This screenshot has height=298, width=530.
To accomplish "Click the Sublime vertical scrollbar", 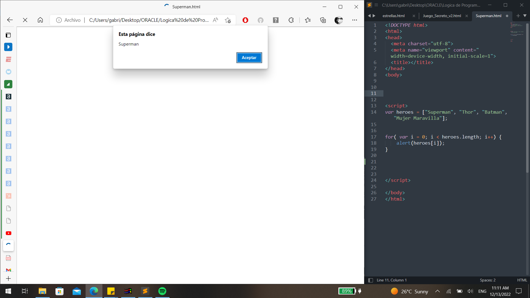I will [x=527, y=98].
